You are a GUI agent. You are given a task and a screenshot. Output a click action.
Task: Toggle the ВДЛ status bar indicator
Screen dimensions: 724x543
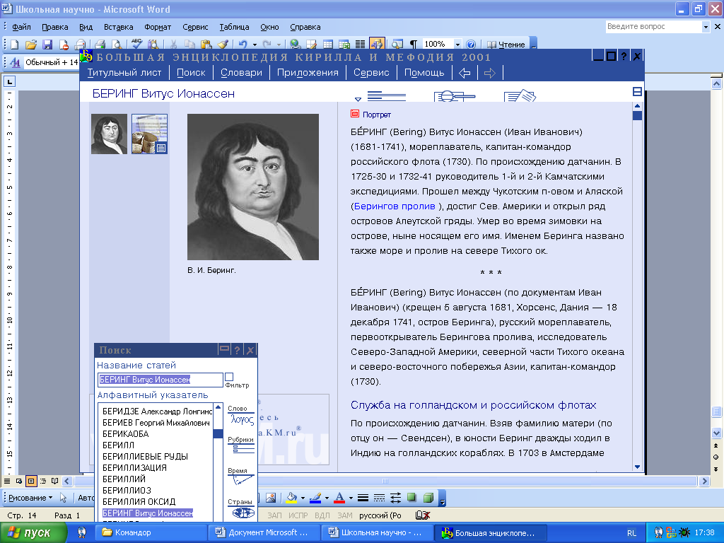(322, 515)
